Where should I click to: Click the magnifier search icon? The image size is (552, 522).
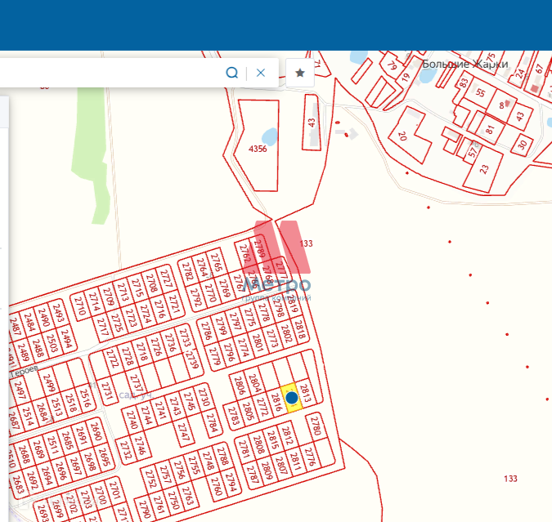(x=231, y=73)
